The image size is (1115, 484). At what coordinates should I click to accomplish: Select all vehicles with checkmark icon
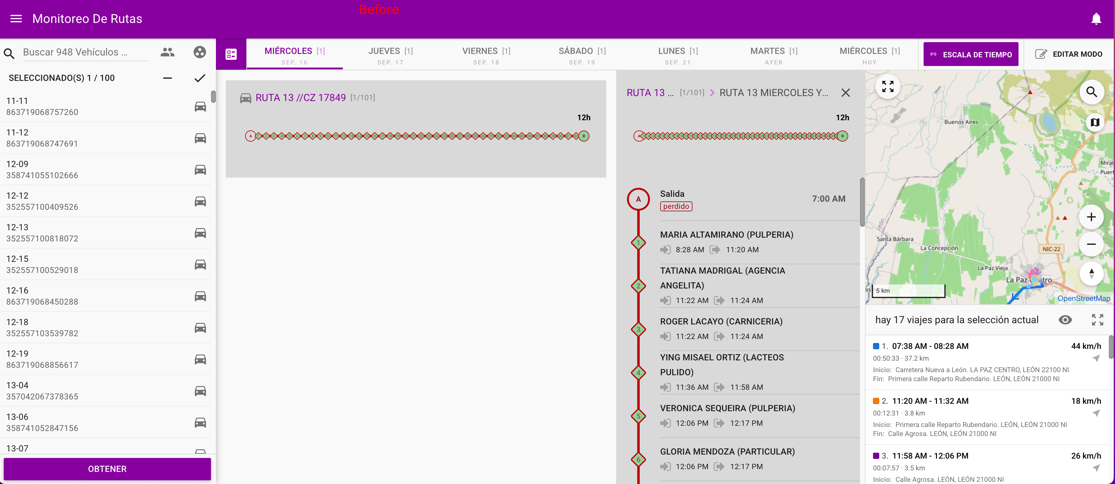tap(199, 78)
